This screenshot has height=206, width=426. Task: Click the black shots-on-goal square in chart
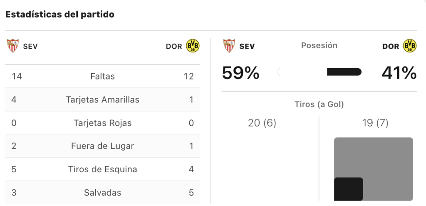point(349,189)
